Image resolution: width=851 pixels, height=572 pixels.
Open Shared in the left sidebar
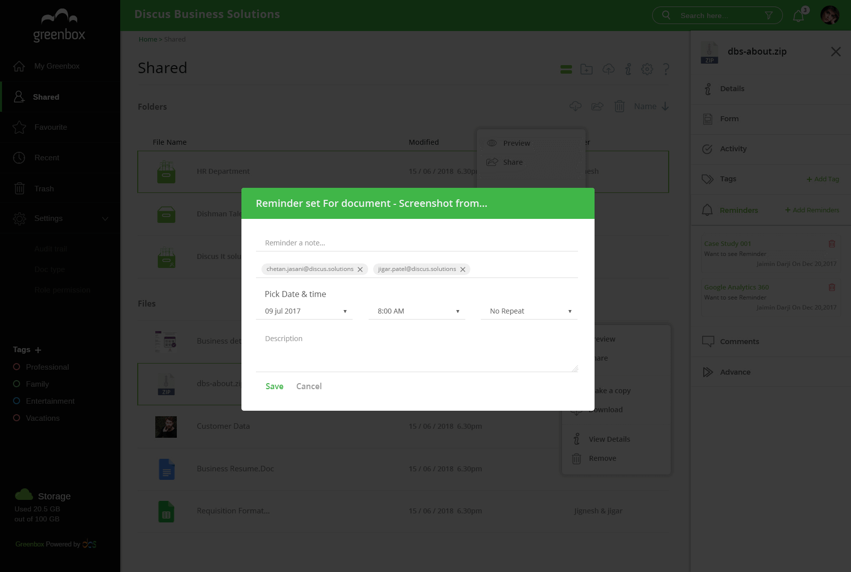pos(46,97)
